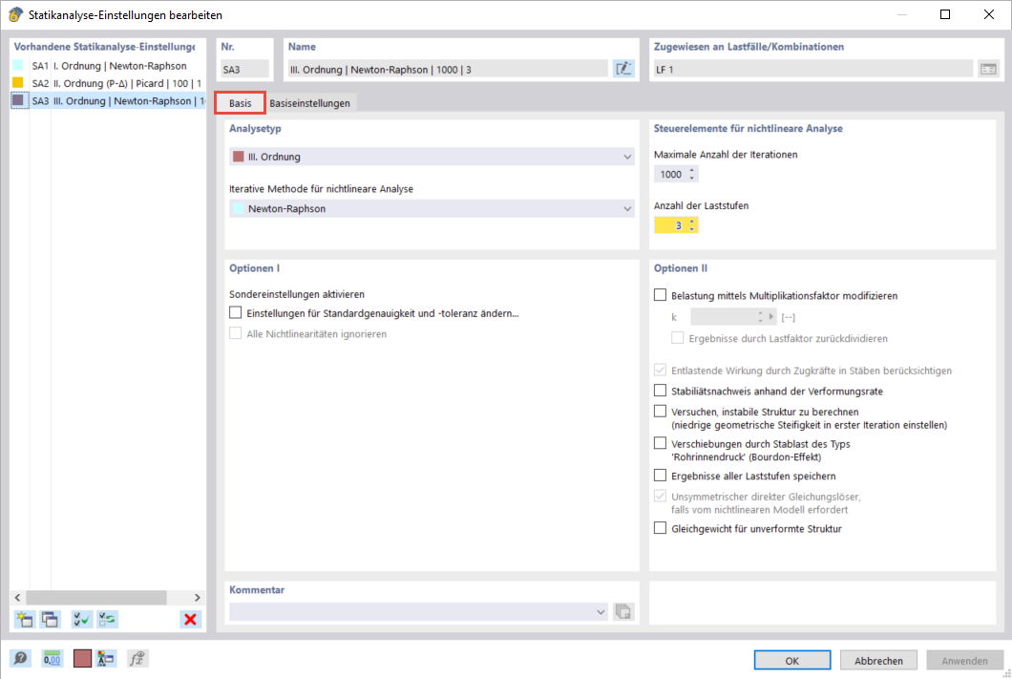The width and height of the screenshot is (1012, 679).
Task: Click the list scrollbar right arrow
Action: (197, 598)
